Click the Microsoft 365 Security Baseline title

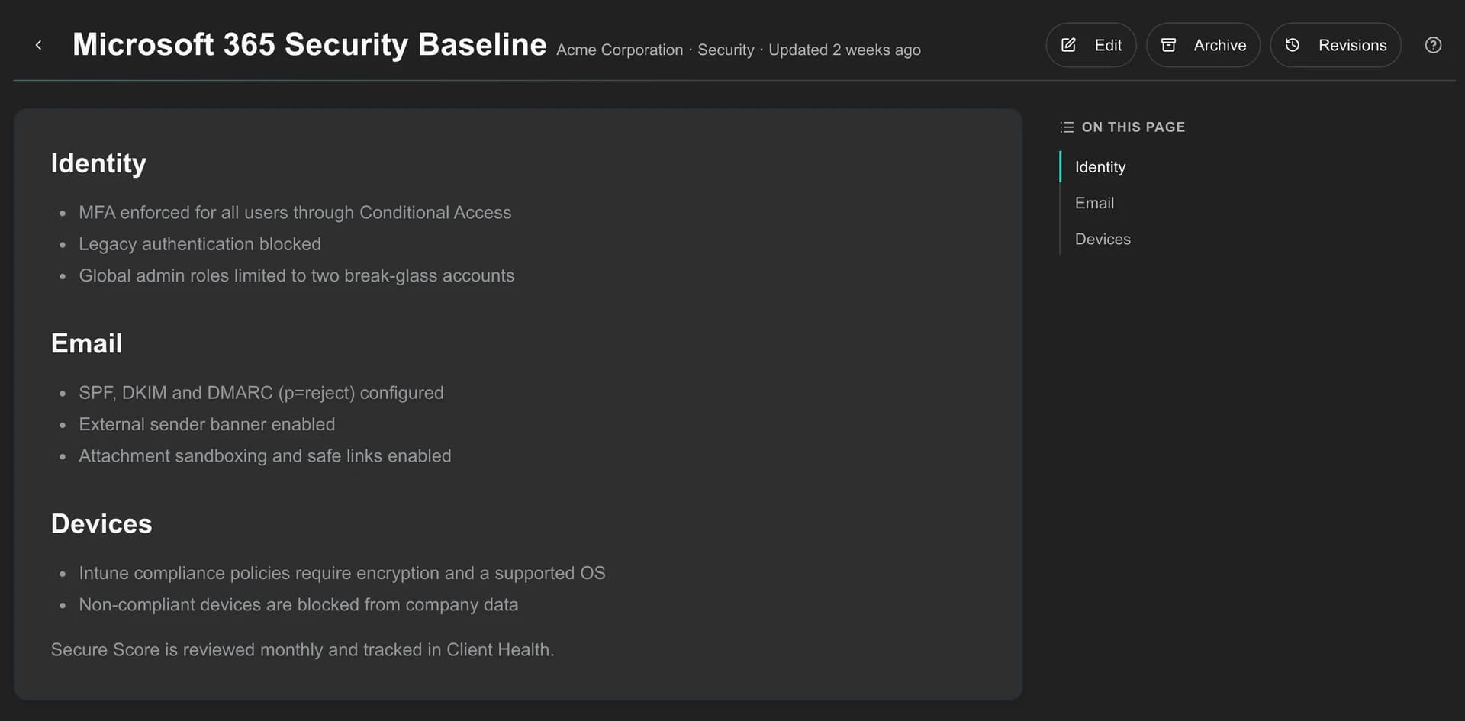point(309,44)
